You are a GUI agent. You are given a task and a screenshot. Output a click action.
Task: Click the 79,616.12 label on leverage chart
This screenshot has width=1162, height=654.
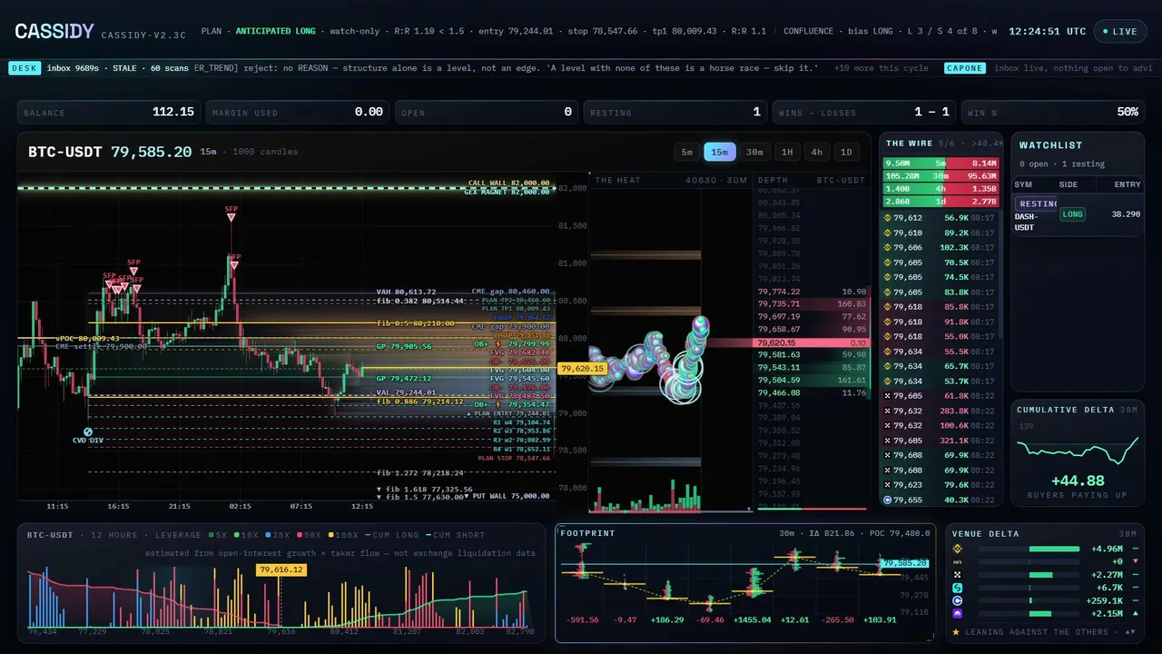click(x=281, y=570)
